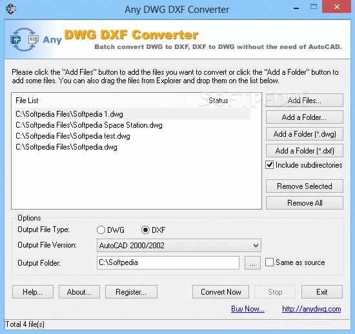Close the Any DWG DXF Converter window
Image resolution: width=355 pixels, height=334 pixels.
(337, 7)
